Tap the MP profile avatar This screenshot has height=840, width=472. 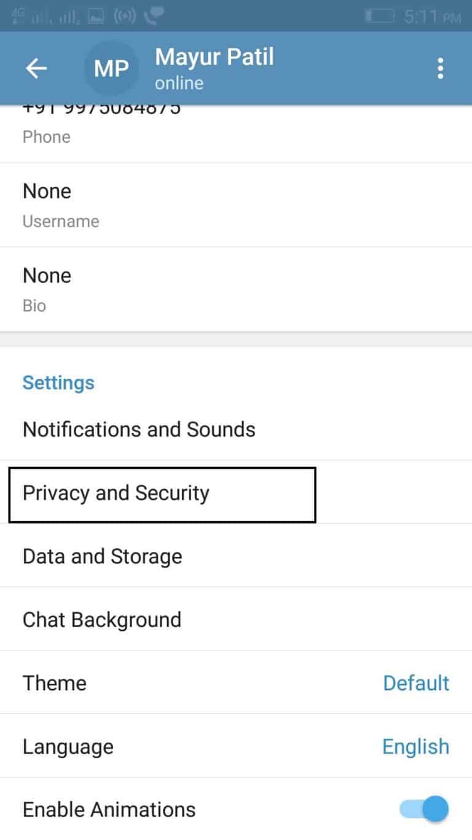point(111,69)
